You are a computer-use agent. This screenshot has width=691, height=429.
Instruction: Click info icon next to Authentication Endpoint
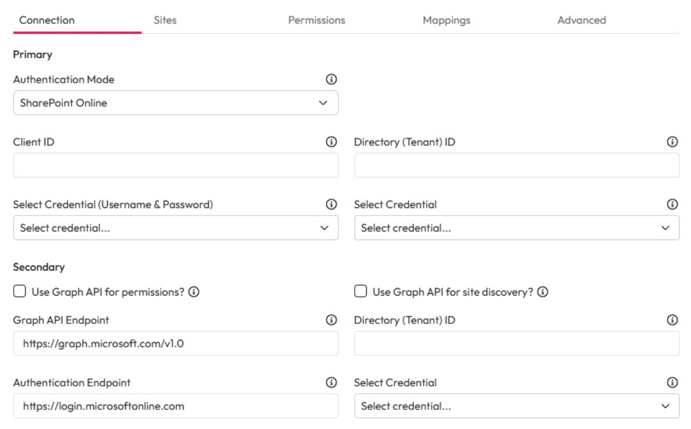click(331, 383)
